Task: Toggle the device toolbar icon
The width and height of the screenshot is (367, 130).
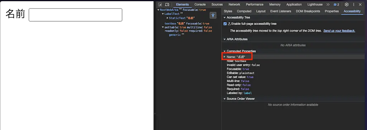Action: point(167,4)
